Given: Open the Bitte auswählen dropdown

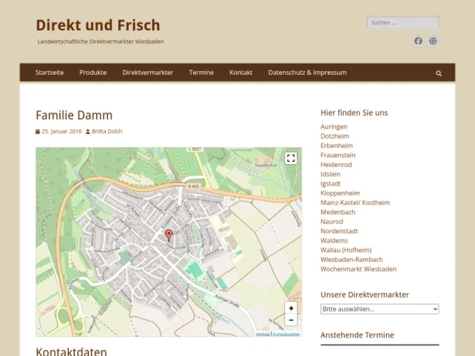Looking at the screenshot, I should [x=380, y=309].
